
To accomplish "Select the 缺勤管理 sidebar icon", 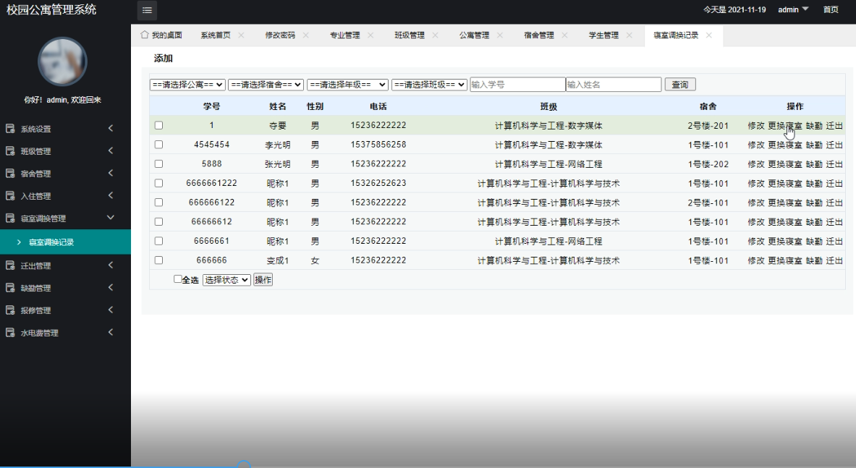I will 9,287.
